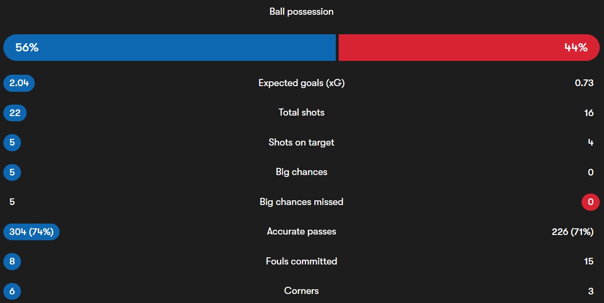The width and height of the screenshot is (604, 303).
Task: Click the blue 56% possession bar segment
Action: [169, 48]
